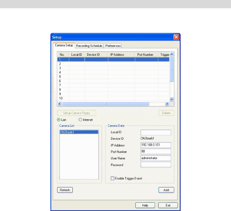Select CN2baab1 in the Camera List
The width and height of the screenshot is (231, 211).
pyautogui.click(x=79, y=132)
